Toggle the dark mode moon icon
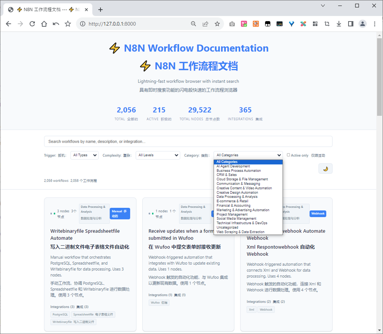Screen dimensions: 383x334 (325, 169)
